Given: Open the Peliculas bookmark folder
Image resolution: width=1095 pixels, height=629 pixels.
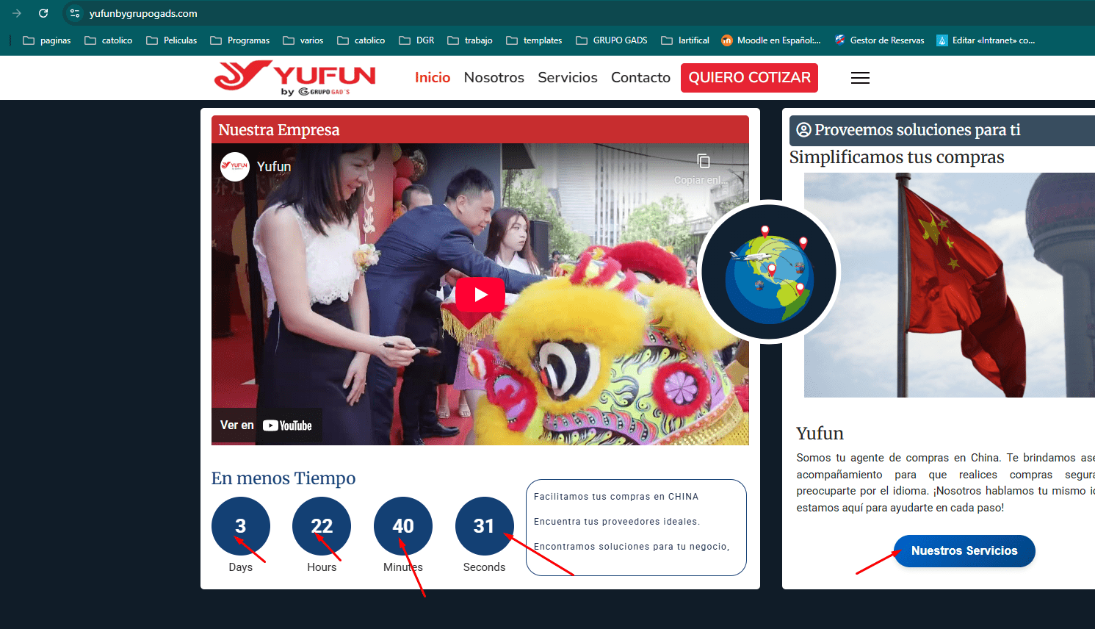Looking at the screenshot, I should (172, 40).
